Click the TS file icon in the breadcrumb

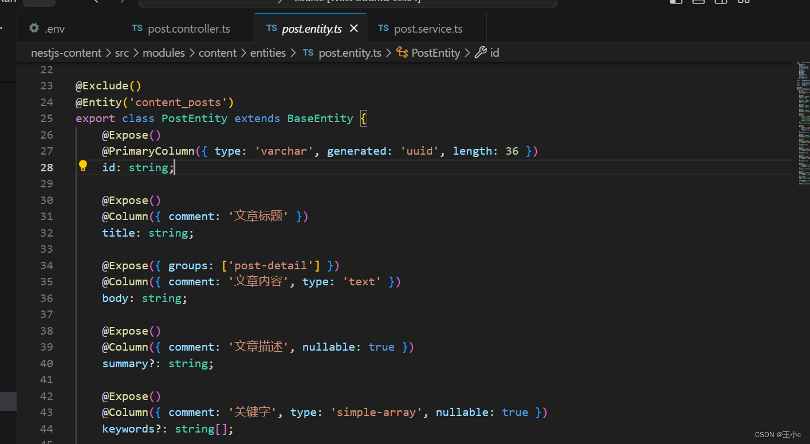click(308, 53)
